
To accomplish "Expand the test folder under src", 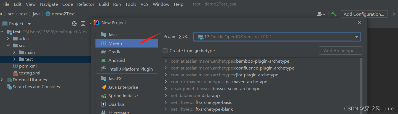I will [14, 59].
